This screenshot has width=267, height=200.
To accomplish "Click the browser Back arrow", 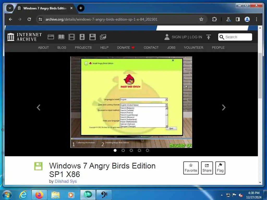I will pos(10,19).
